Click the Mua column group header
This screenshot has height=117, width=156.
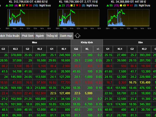click(x=35, y=42)
